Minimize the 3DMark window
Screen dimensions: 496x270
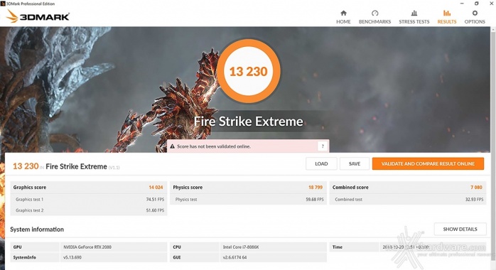(x=462, y=4)
